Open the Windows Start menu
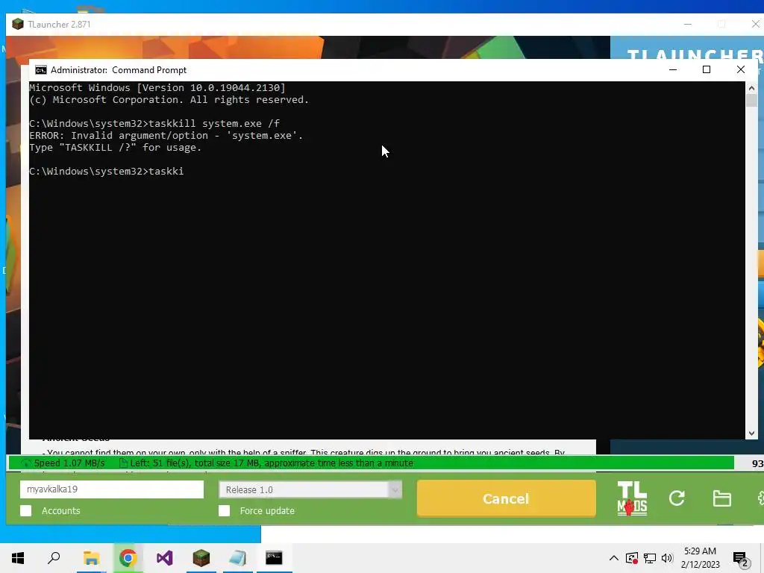 click(x=18, y=558)
